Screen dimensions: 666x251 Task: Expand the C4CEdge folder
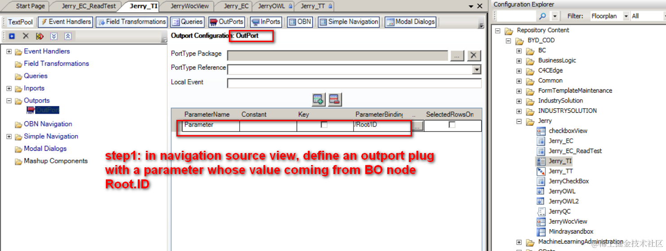click(519, 71)
